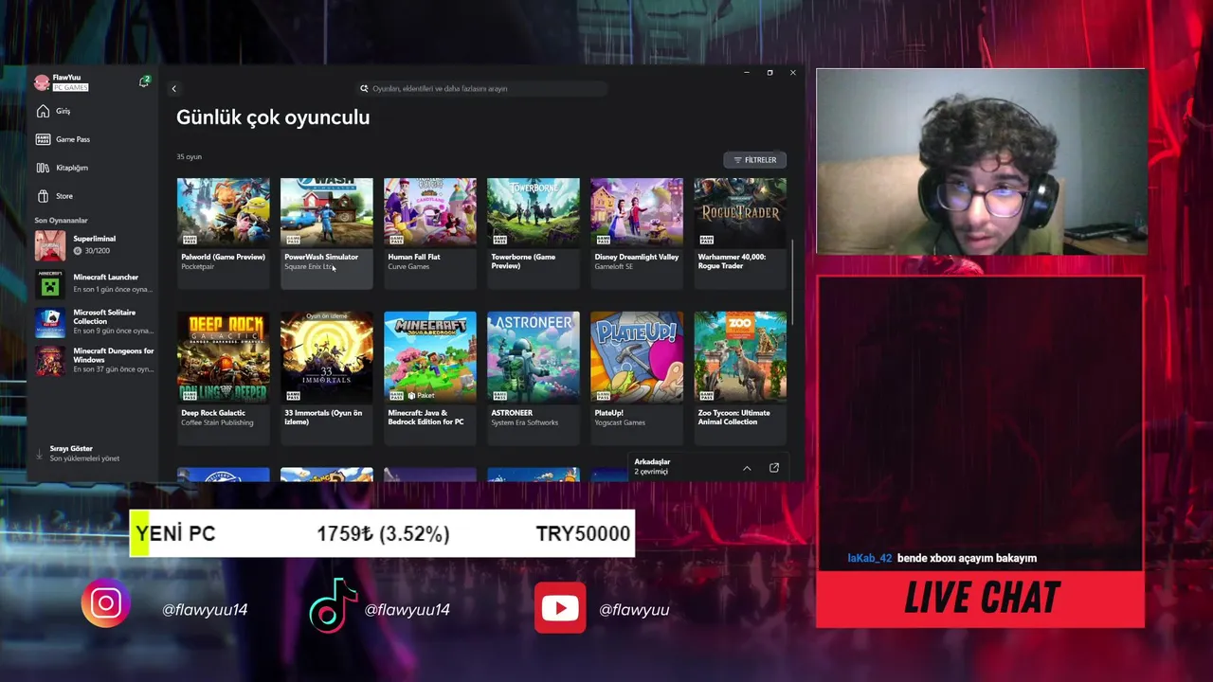This screenshot has width=1213, height=682.
Task: Click the Gameloft SE publisher text
Action: (613, 267)
